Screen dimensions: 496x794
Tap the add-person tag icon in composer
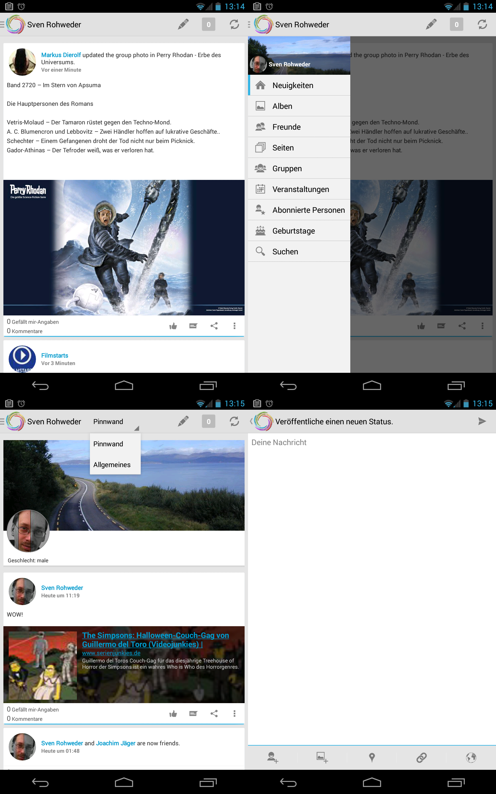pyautogui.click(x=272, y=758)
